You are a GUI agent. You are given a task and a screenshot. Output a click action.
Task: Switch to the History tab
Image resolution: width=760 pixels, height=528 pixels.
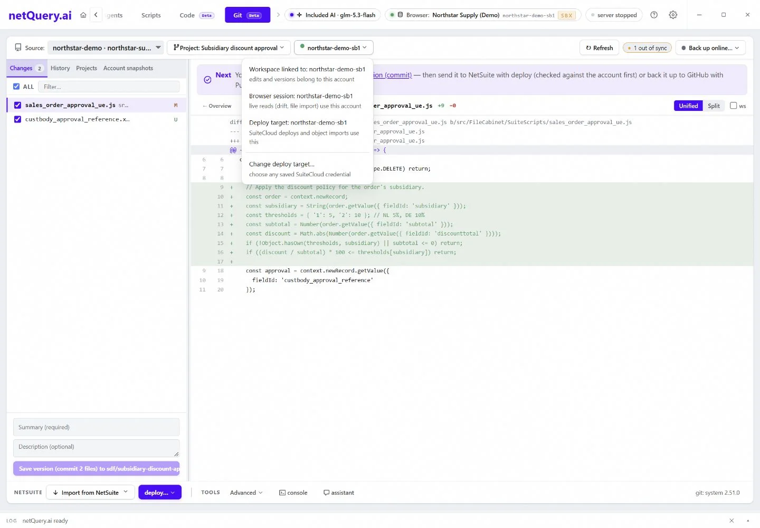(60, 68)
